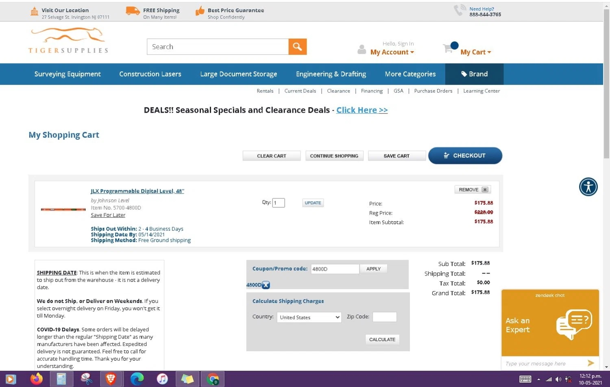Click the user account silhouette icon
The width and height of the screenshot is (610, 387).
(x=362, y=50)
